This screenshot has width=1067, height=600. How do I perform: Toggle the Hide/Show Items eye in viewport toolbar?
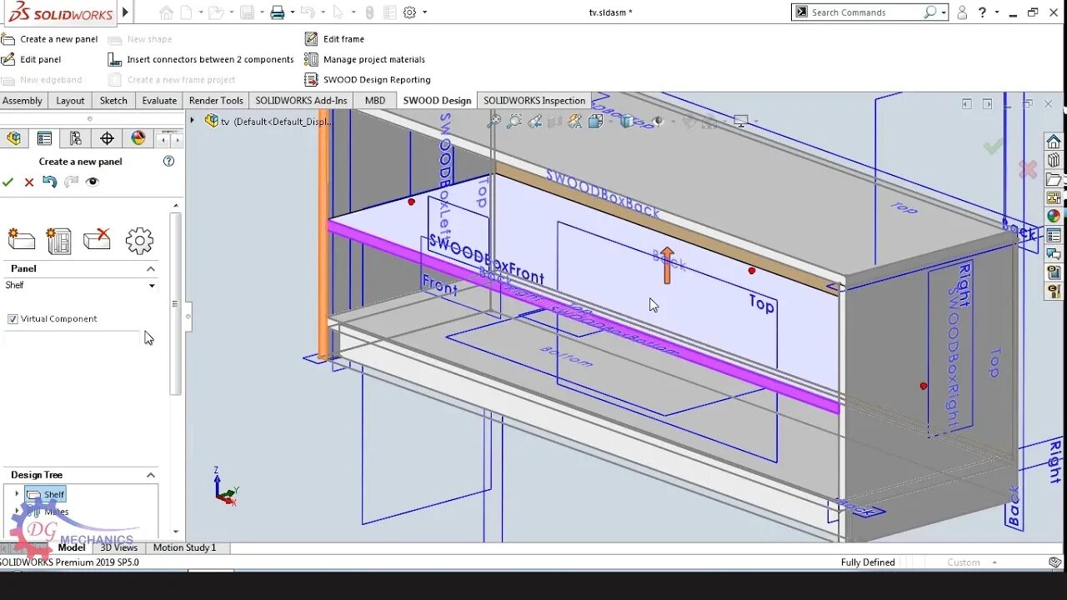click(x=658, y=122)
